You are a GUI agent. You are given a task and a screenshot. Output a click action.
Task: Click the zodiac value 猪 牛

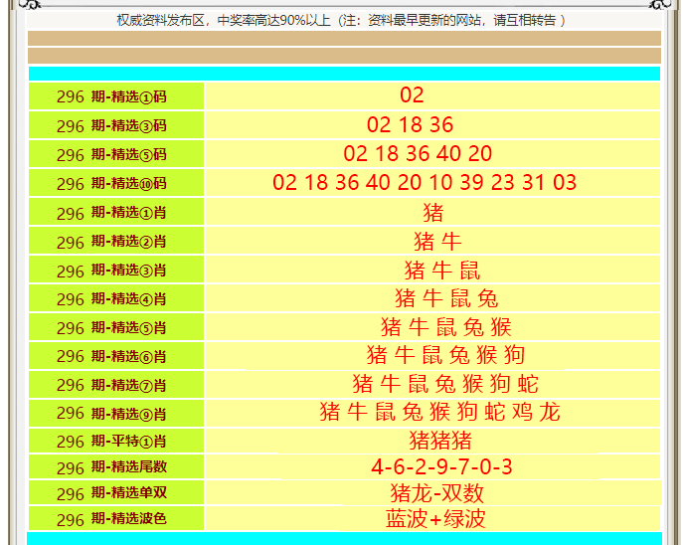437,242
